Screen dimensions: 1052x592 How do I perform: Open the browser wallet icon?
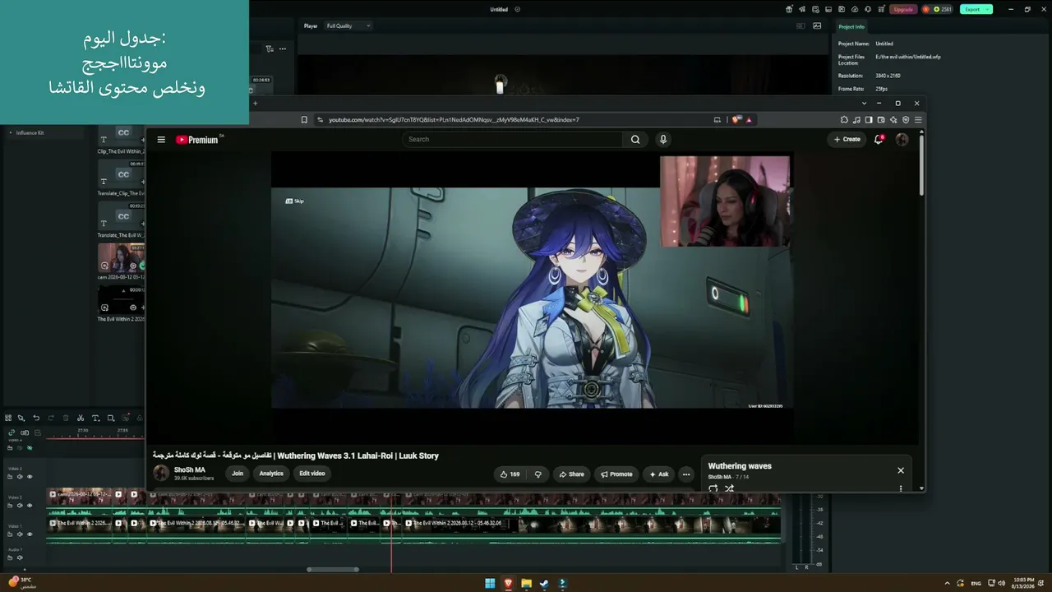[881, 120]
